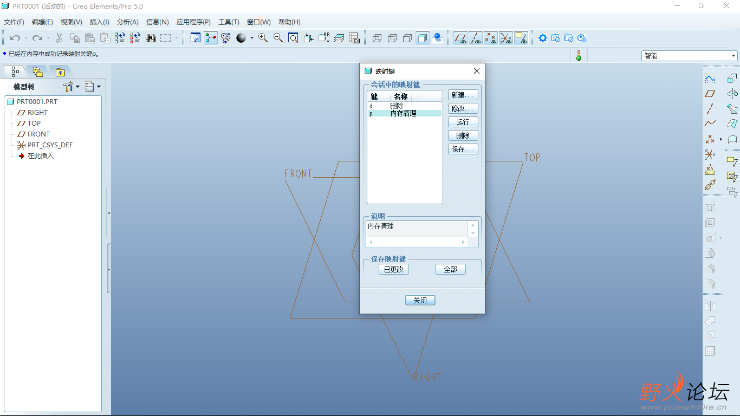Select wireframe display style
The image size is (740, 416).
click(377, 38)
